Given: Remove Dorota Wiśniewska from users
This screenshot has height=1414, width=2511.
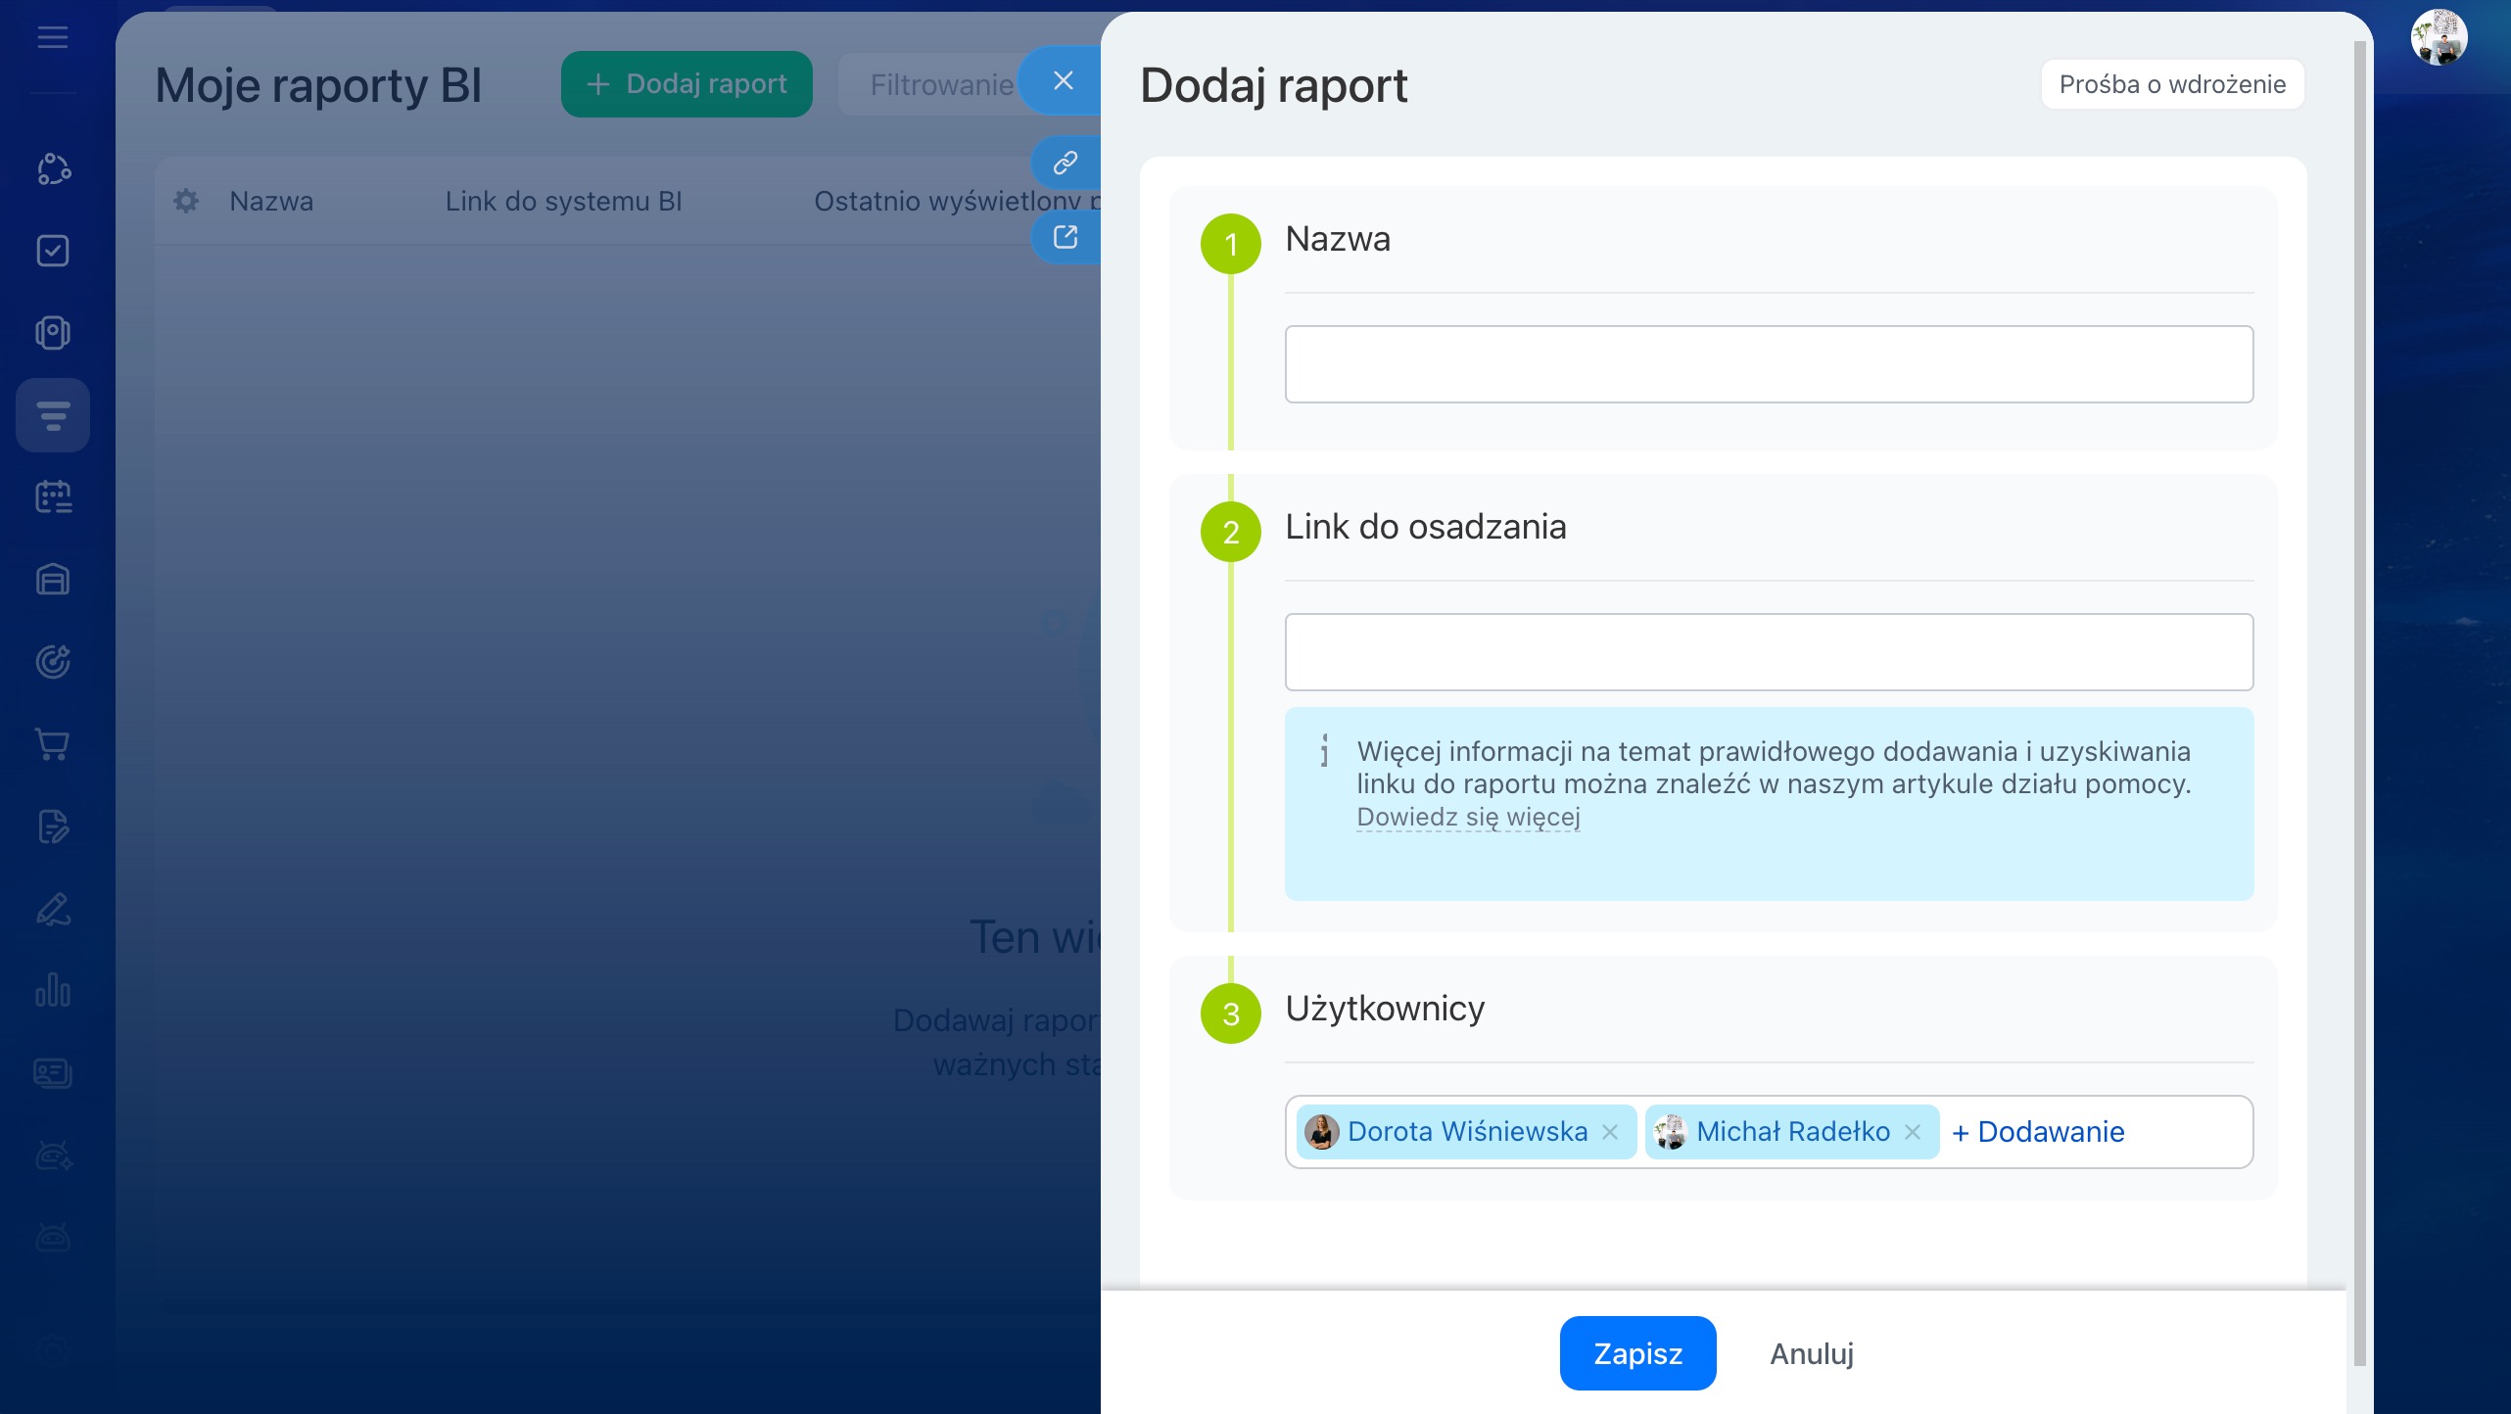Looking at the screenshot, I should pyautogui.click(x=1610, y=1132).
